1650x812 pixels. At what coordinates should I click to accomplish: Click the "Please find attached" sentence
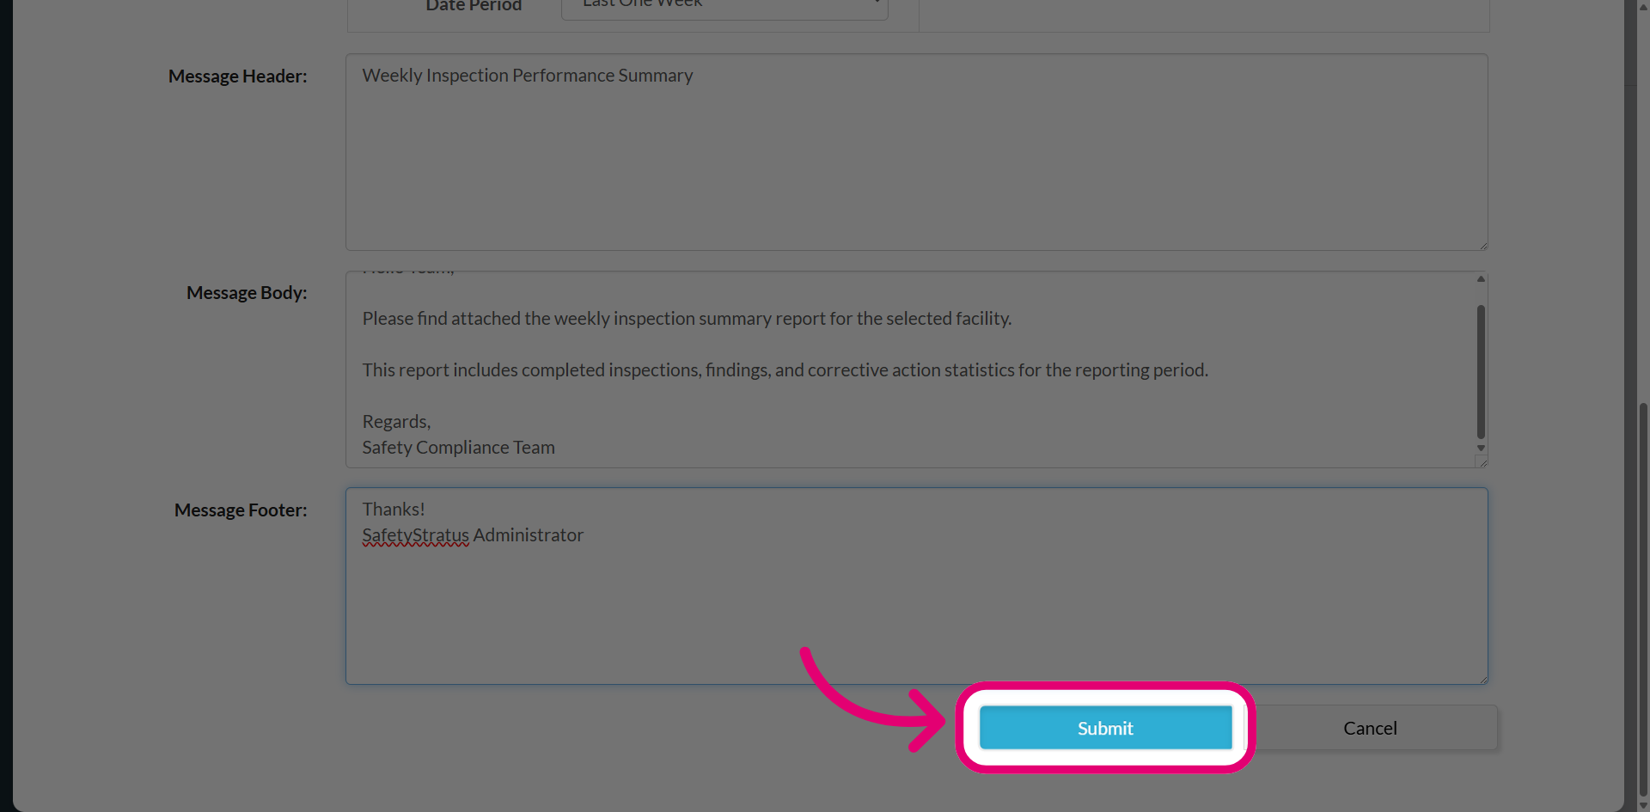[x=687, y=319]
